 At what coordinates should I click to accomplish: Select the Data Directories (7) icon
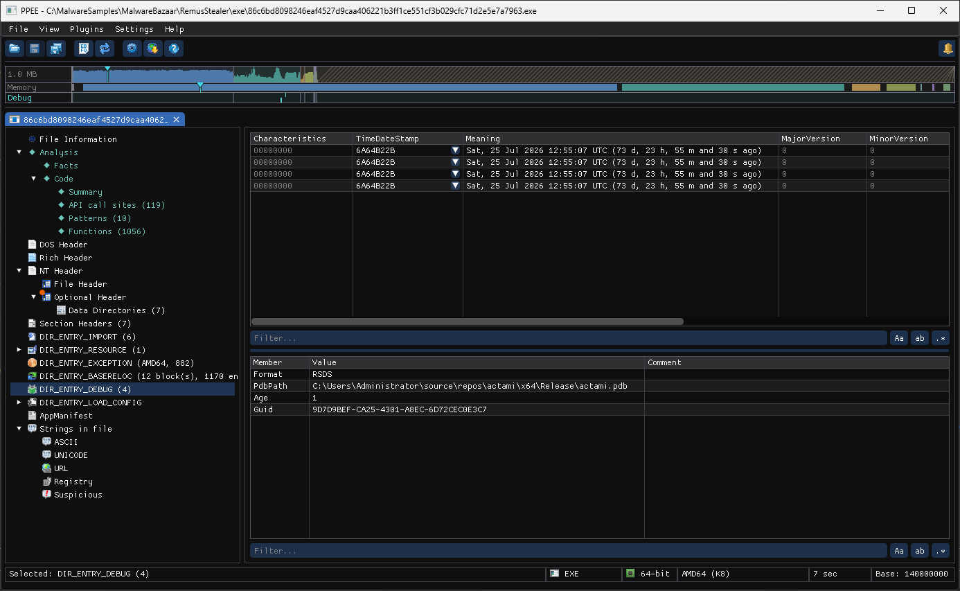tap(61, 310)
